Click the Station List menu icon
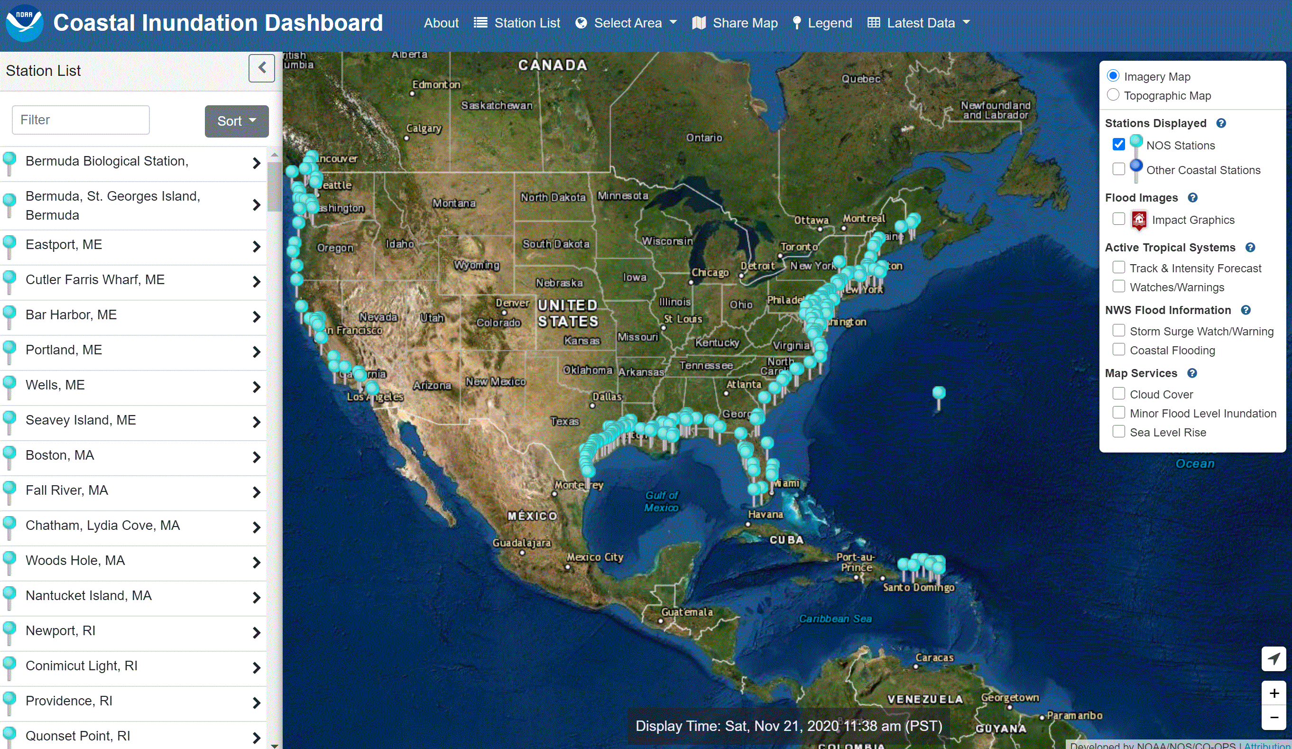 point(481,22)
